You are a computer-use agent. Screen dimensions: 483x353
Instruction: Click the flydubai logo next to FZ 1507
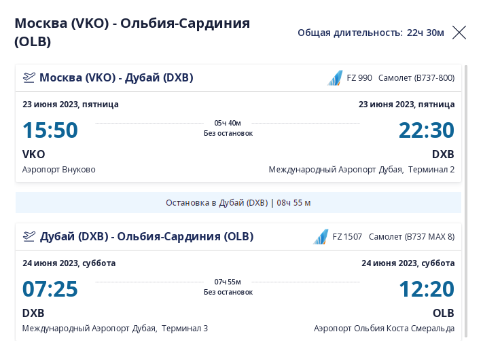(321, 237)
